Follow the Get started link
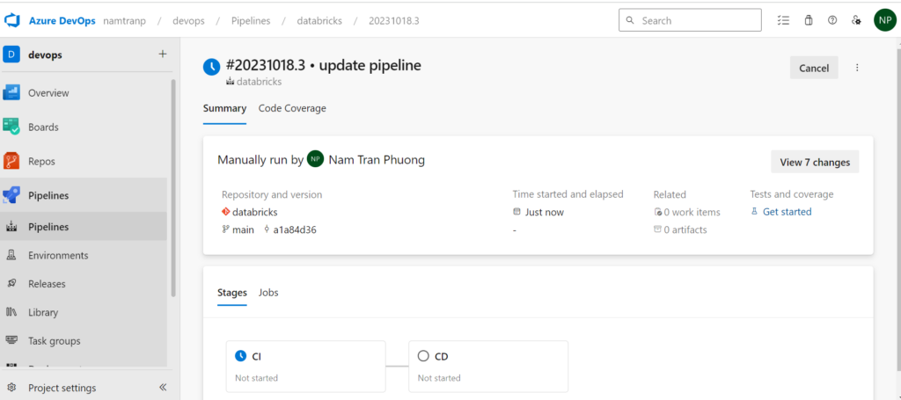 pyautogui.click(x=787, y=212)
